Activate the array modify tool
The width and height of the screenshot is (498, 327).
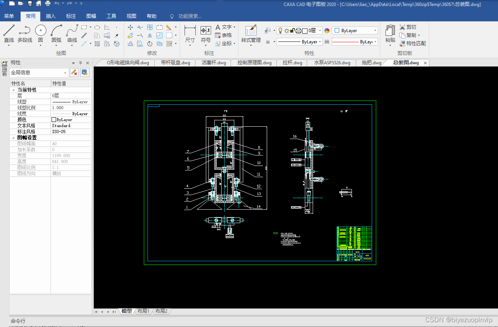150,27
